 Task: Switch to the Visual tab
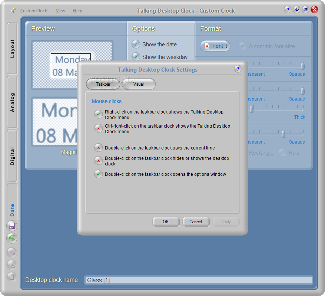click(139, 84)
